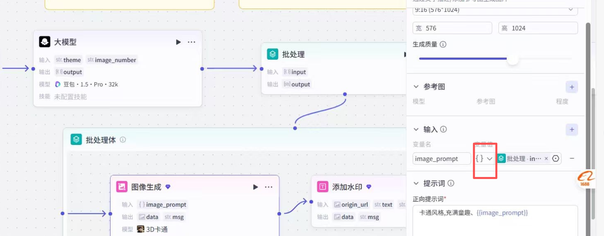Click the 大模型 node avatar icon
Screen dimensions: 604x236
(x=45, y=42)
